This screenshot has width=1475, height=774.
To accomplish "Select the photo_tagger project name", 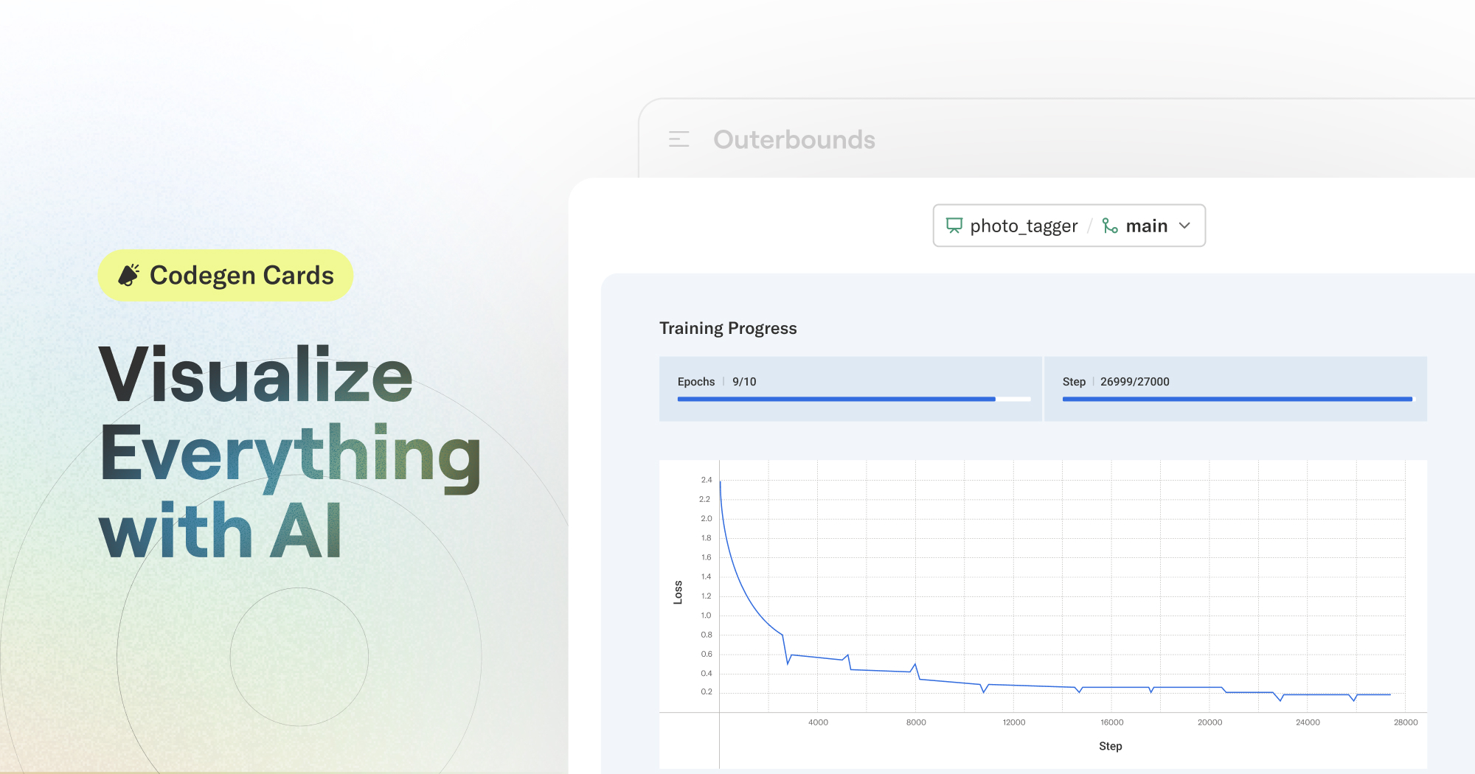I will pyautogui.click(x=1024, y=226).
